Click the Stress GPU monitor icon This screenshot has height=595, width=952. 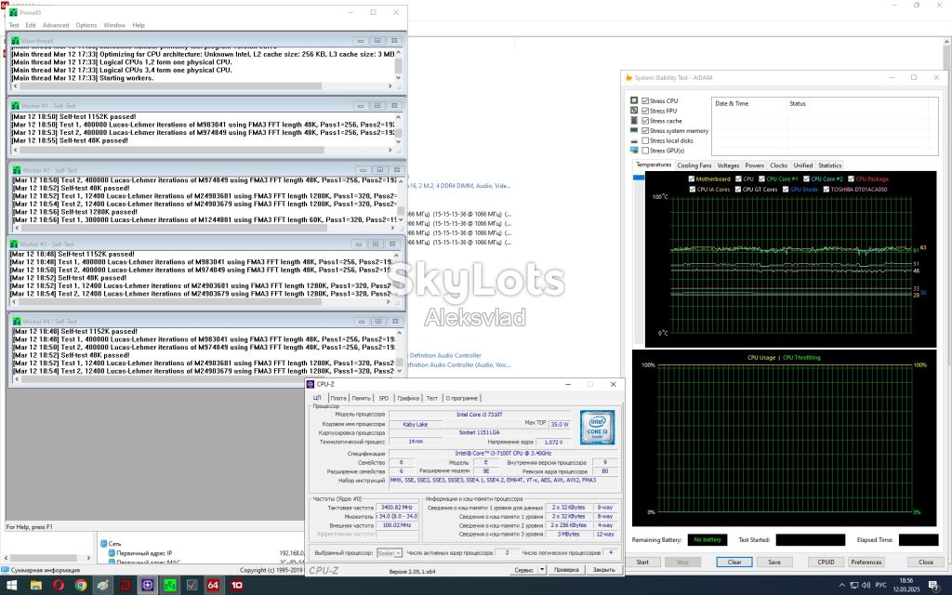[x=634, y=150]
